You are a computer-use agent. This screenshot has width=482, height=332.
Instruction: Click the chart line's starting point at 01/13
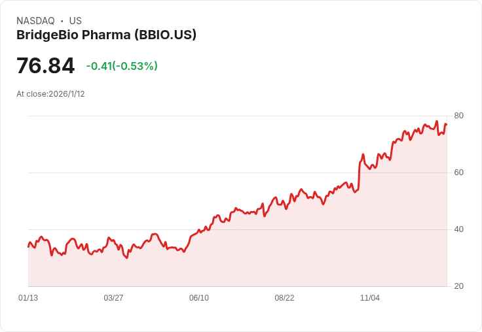click(28, 246)
